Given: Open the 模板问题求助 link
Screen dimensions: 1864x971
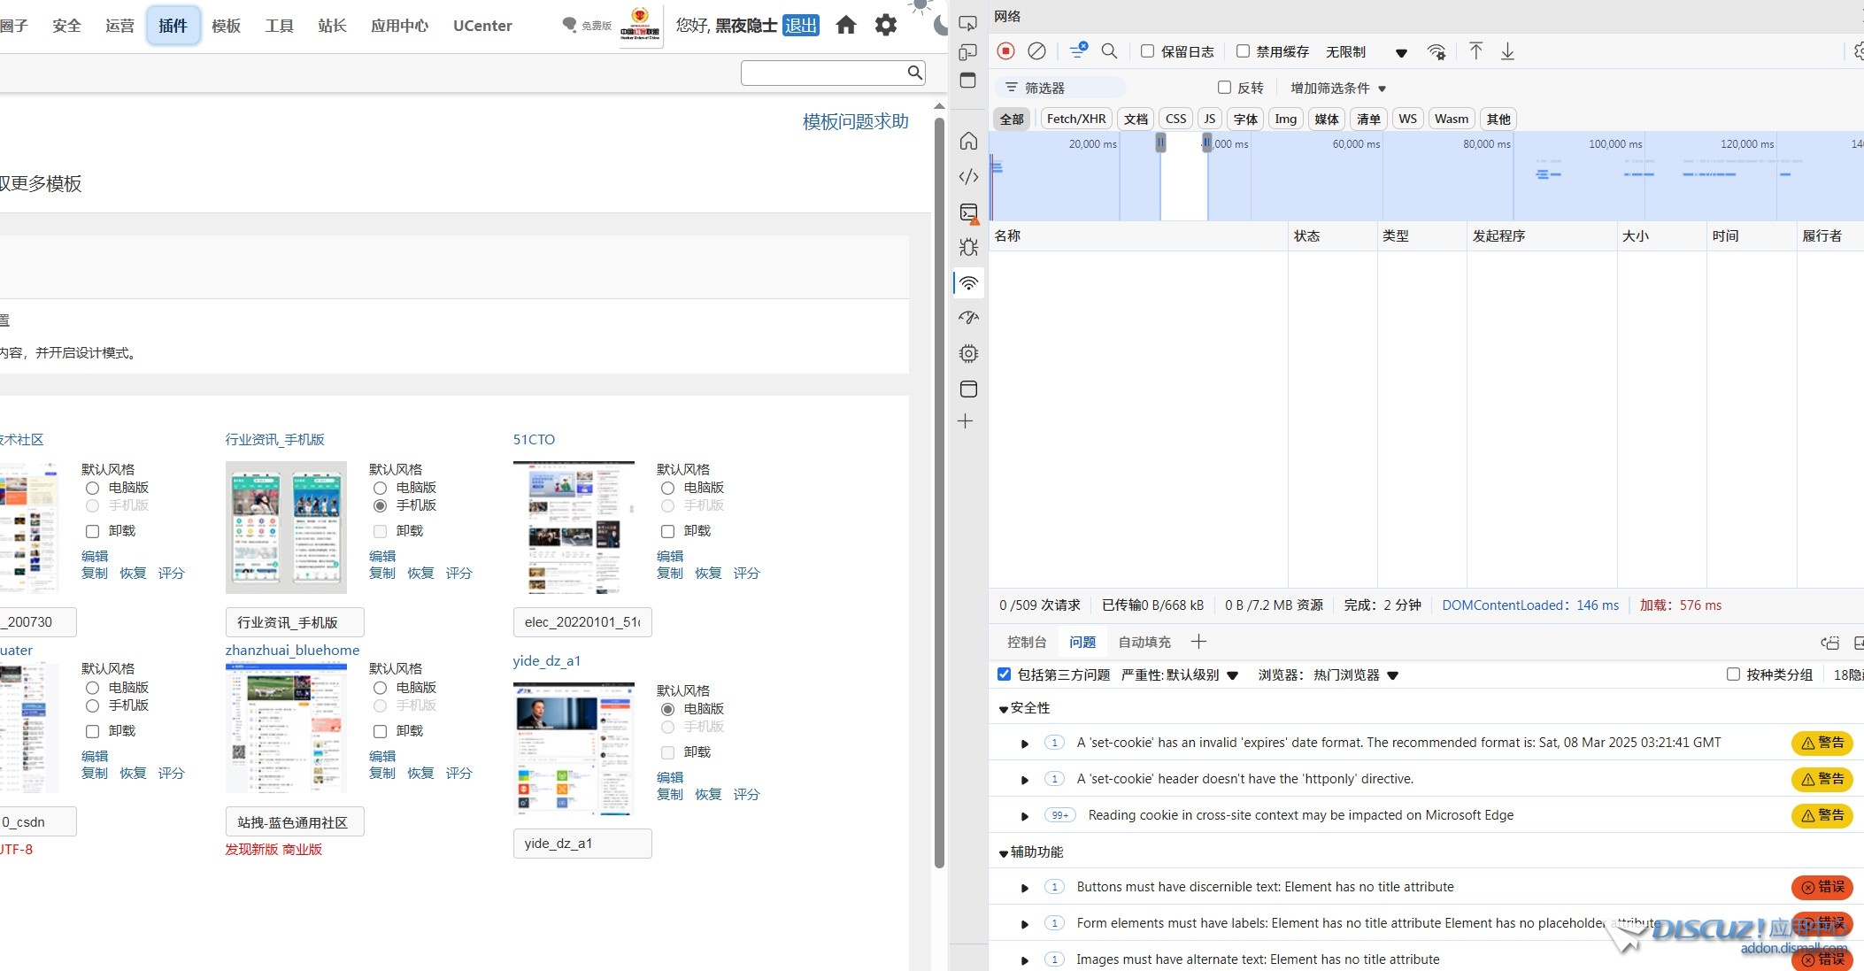Looking at the screenshot, I should tap(855, 121).
